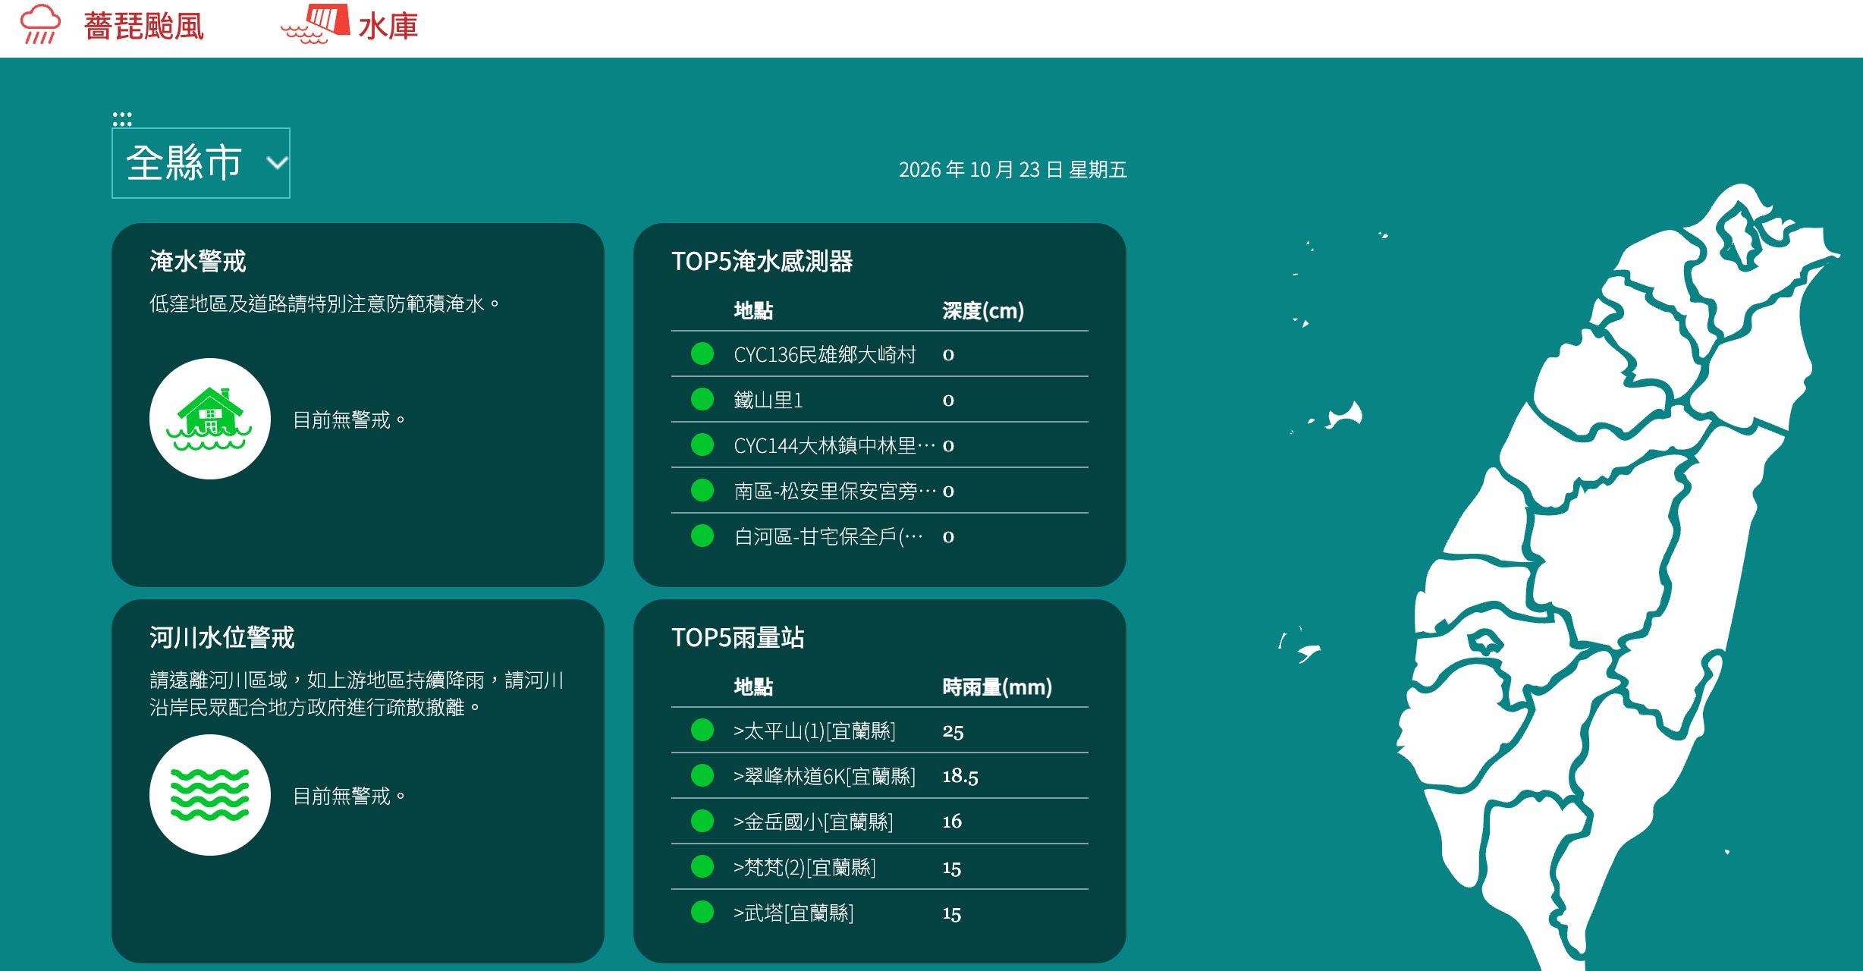Click green status dot for 翠峰林道6K
1863x971 pixels.
[702, 775]
